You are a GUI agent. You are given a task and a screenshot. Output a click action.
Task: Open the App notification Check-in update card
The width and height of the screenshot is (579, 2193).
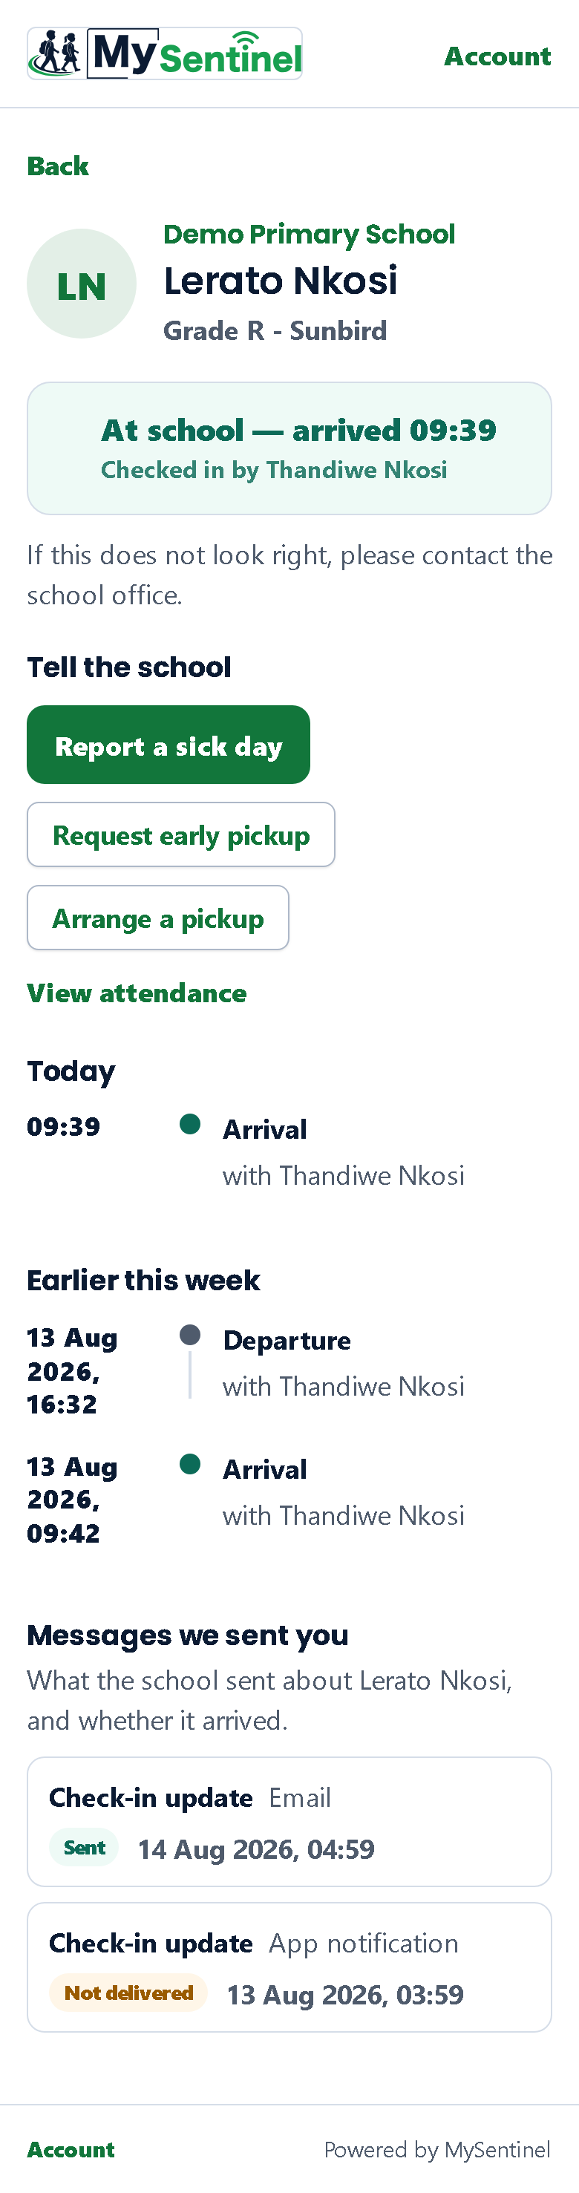[x=289, y=1967]
